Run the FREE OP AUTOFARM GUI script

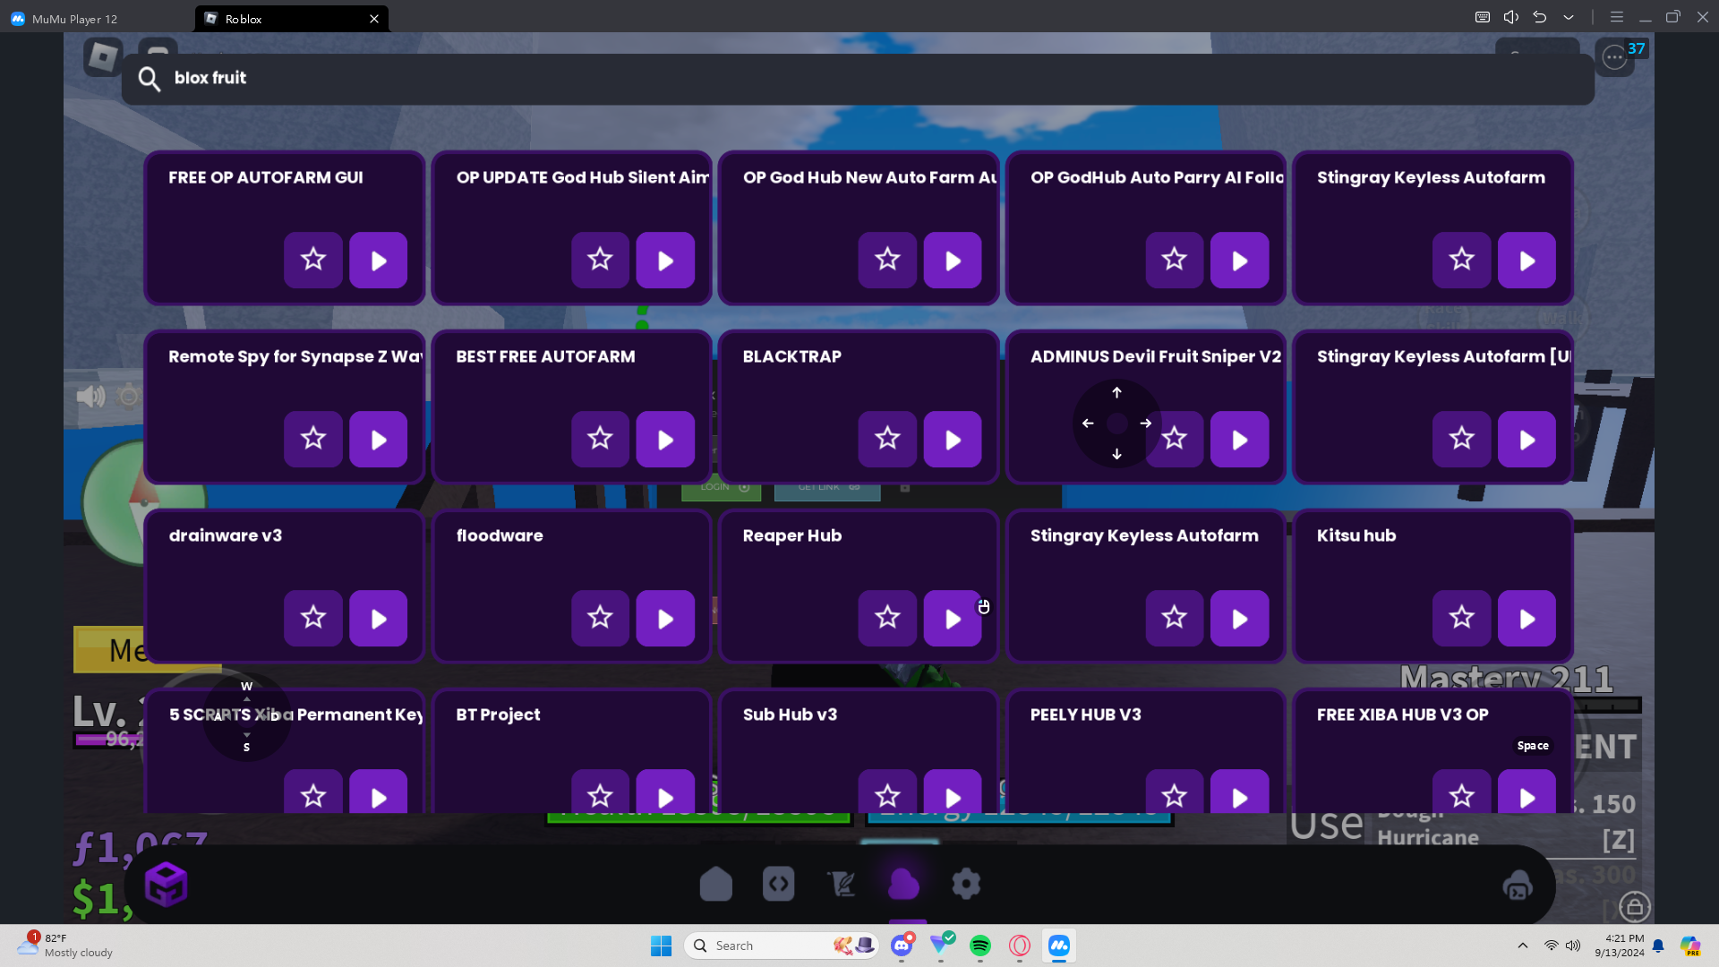378,261
